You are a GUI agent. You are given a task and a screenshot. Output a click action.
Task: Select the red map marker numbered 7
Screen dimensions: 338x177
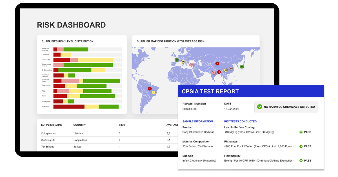[217, 64]
